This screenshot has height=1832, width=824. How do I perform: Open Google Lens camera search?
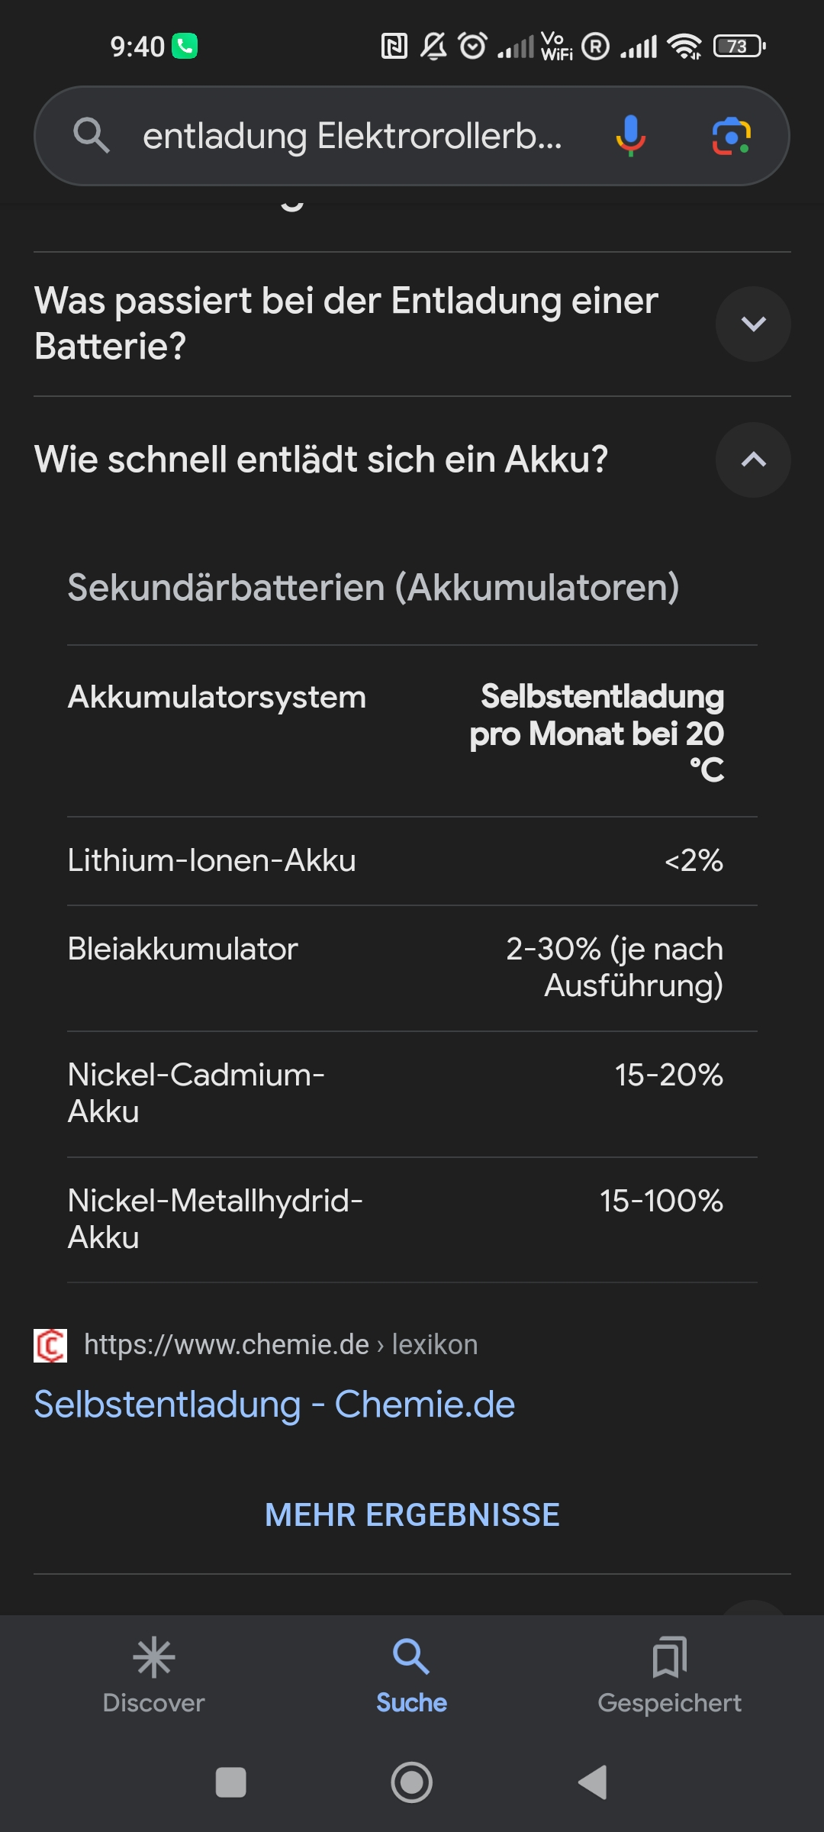tap(731, 136)
